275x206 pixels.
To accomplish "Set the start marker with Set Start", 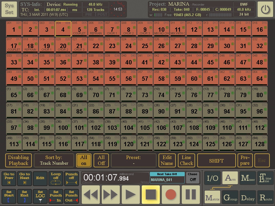I will pos(9,196).
